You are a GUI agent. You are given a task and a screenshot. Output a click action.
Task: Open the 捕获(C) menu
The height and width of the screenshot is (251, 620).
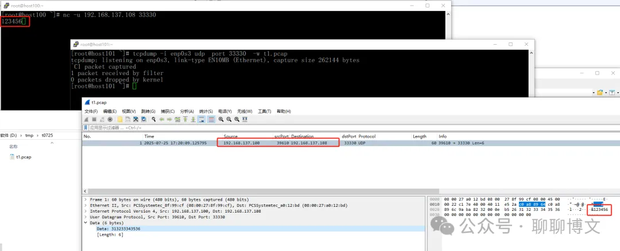tap(168, 111)
